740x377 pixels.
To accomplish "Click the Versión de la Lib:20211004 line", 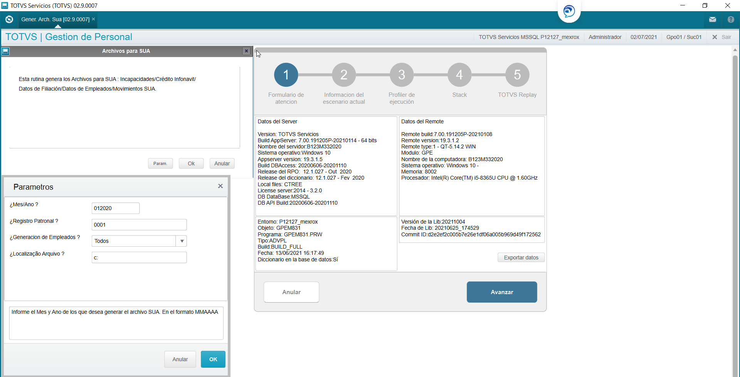I will click(433, 222).
